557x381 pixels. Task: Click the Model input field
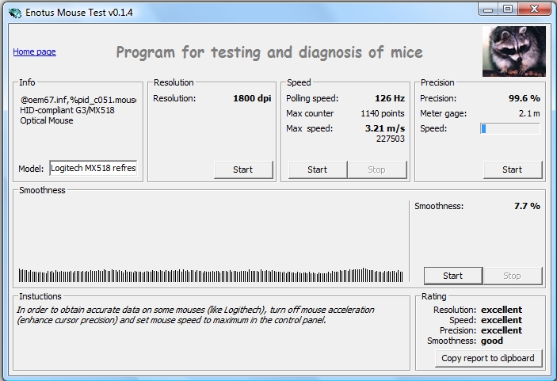pyautogui.click(x=93, y=168)
